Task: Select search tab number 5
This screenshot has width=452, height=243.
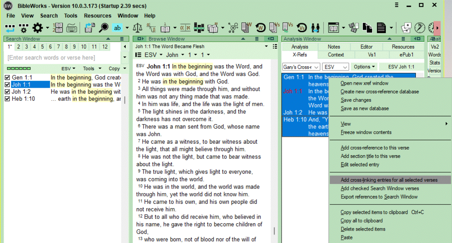Action: [x=42, y=47]
